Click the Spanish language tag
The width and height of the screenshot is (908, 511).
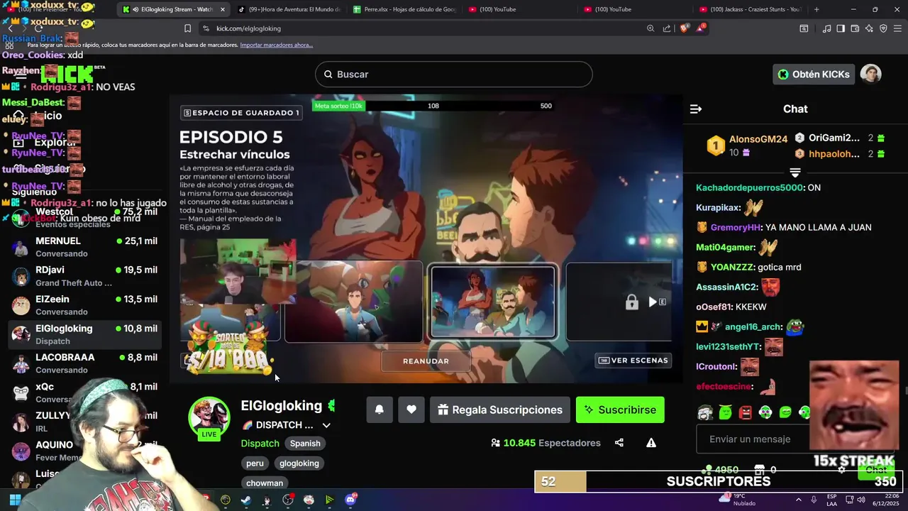tap(305, 444)
